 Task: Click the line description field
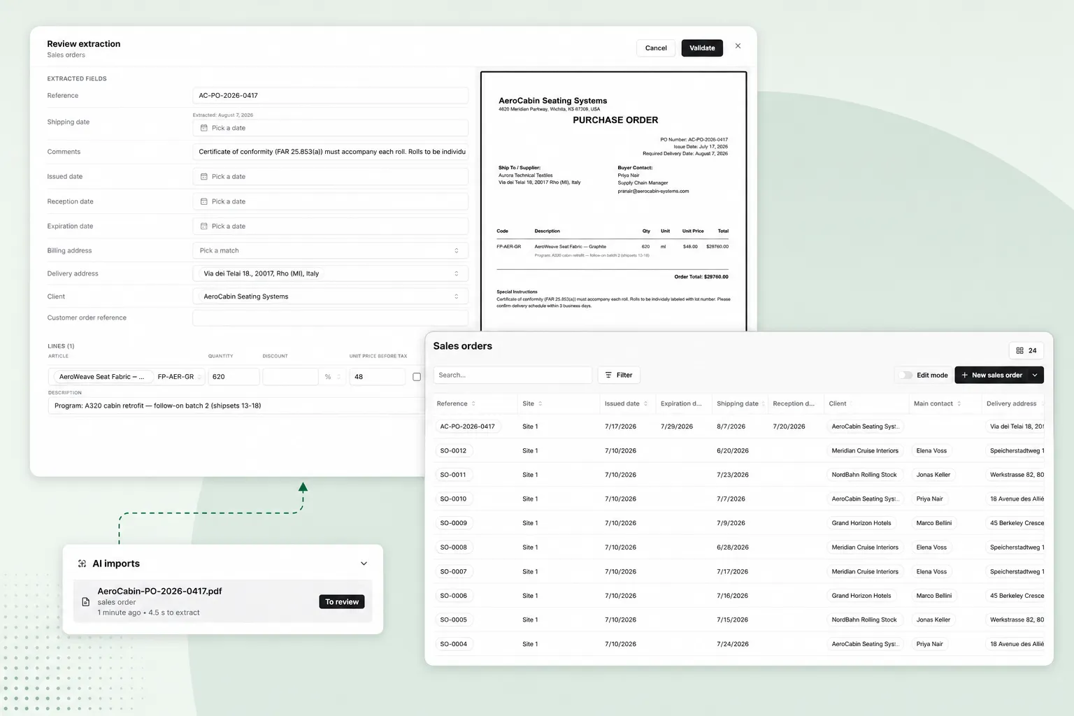pos(236,406)
